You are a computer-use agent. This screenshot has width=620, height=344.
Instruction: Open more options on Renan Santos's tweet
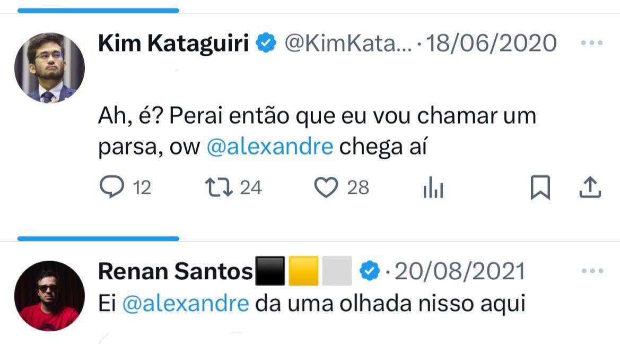(592, 271)
